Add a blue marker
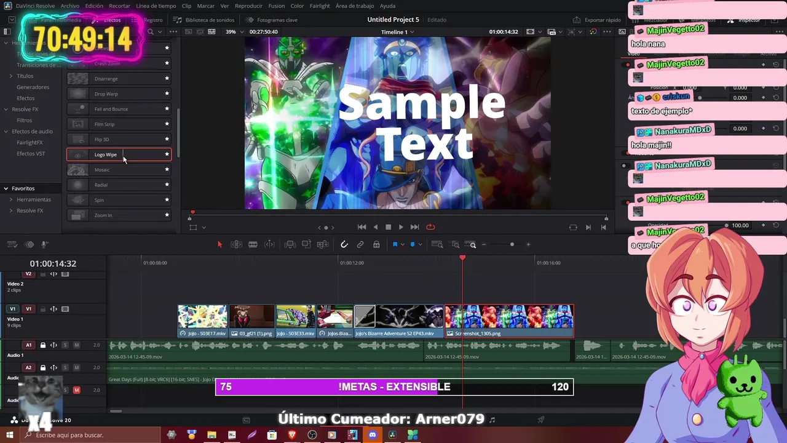Image resolution: width=787 pixels, height=443 pixels. click(x=413, y=244)
